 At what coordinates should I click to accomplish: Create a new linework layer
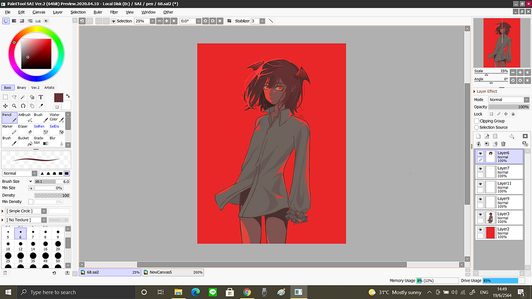coord(487,136)
